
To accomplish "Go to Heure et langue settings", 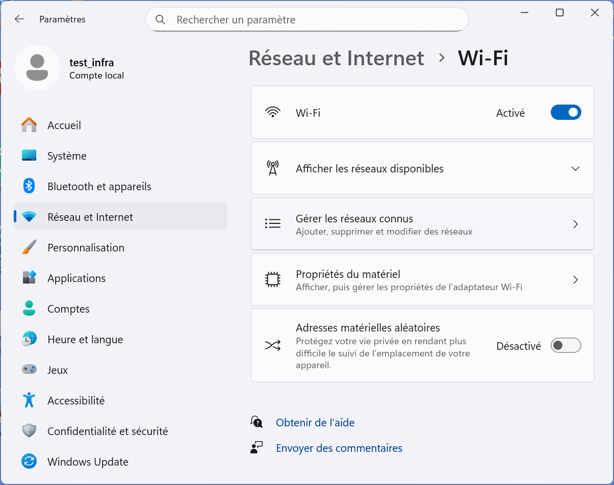I will (85, 340).
